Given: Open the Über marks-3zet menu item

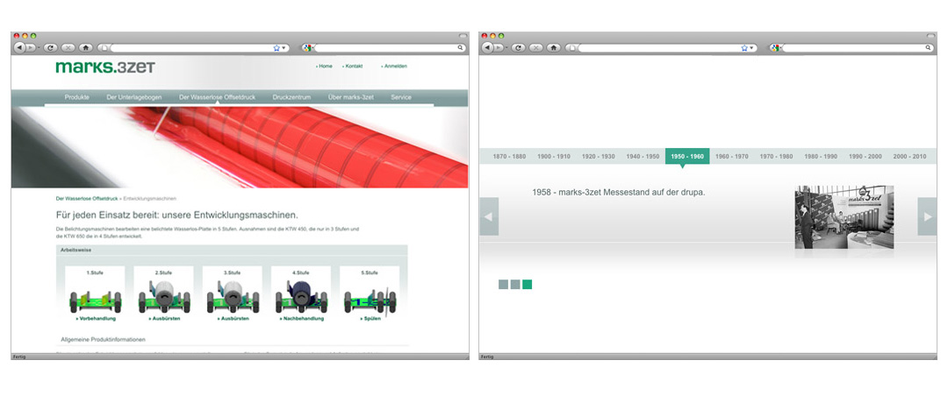Looking at the screenshot, I should [x=350, y=97].
